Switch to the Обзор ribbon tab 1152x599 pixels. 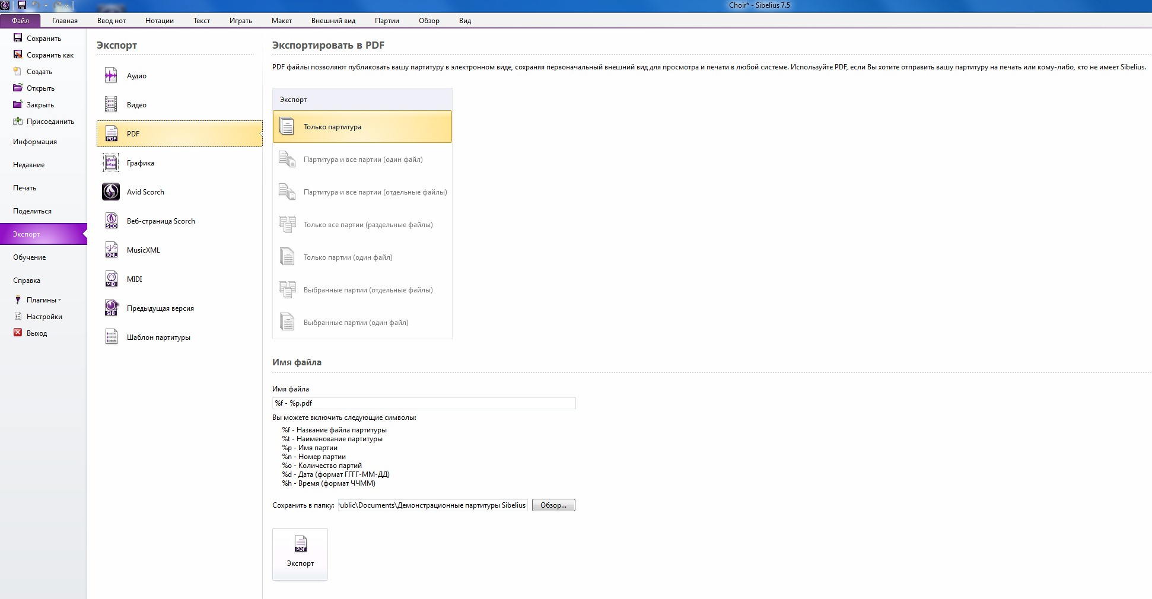click(x=429, y=21)
